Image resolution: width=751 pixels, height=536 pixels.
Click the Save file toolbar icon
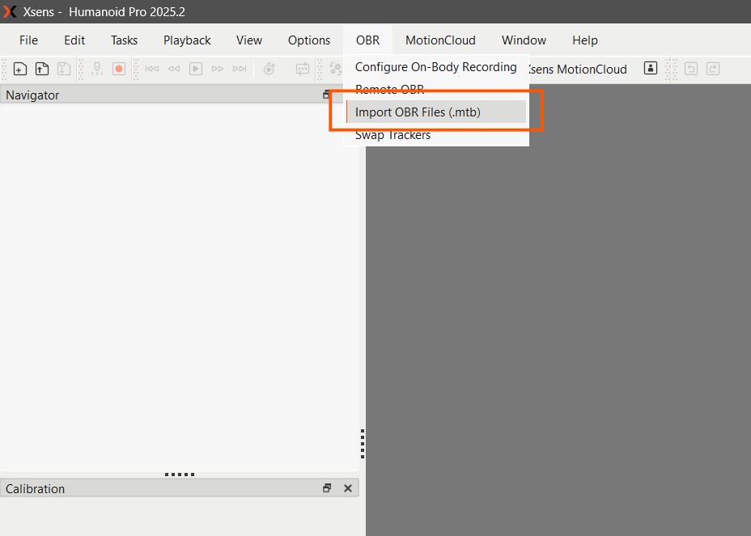64,69
